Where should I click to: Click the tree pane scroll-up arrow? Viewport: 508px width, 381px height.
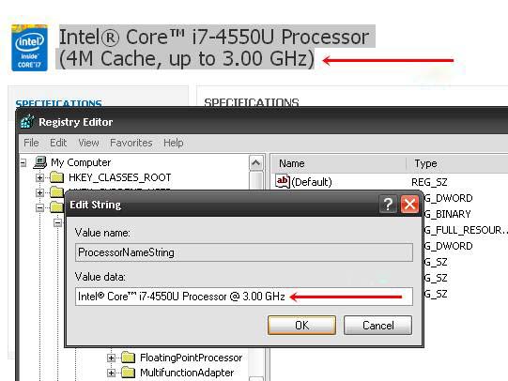(x=256, y=162)
